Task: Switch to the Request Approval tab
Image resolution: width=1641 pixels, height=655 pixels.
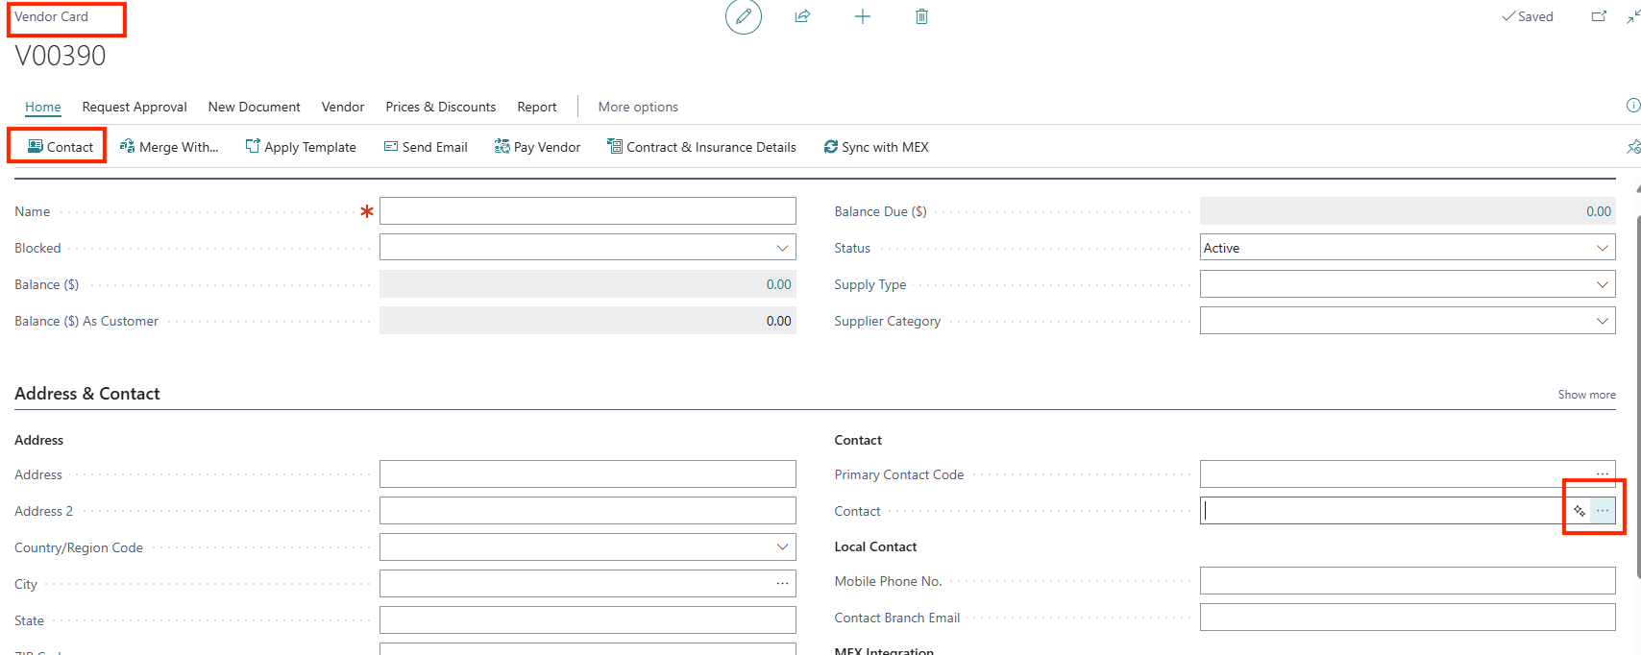Action: [x=135, y=107]
